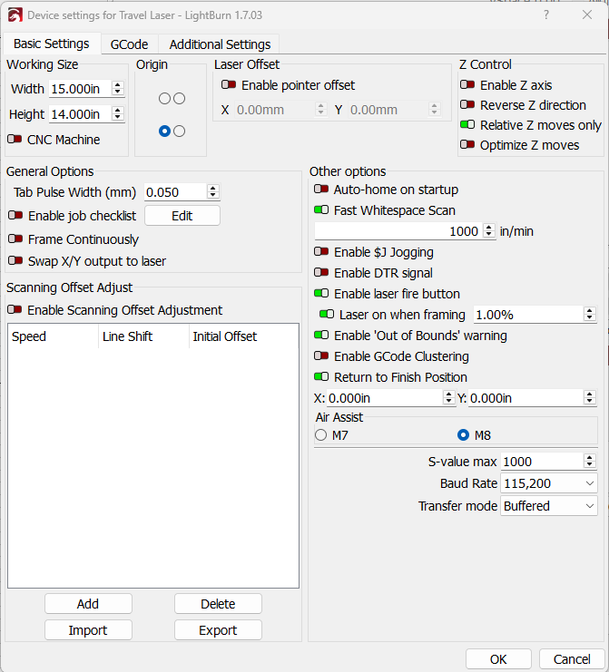Enable job checklist toggle
The image size is (609, 672).
(x=15, y=215)
